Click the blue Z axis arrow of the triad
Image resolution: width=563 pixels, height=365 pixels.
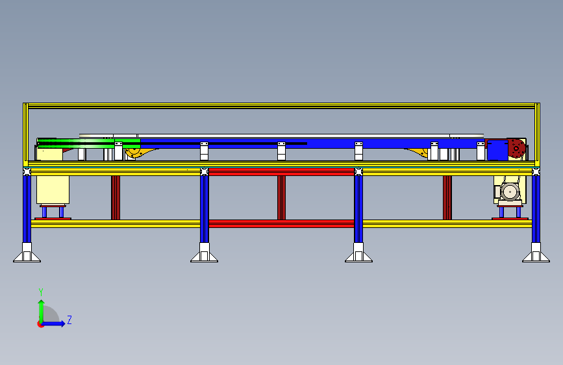pyautogui.click(x=53, y=323)
